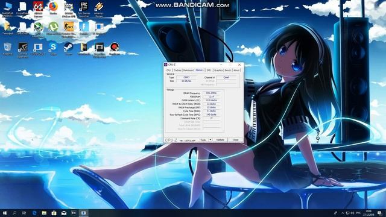Click the Tools button in CPU-Z
Viewport: 386px width, 217px height.
point(203,140)
